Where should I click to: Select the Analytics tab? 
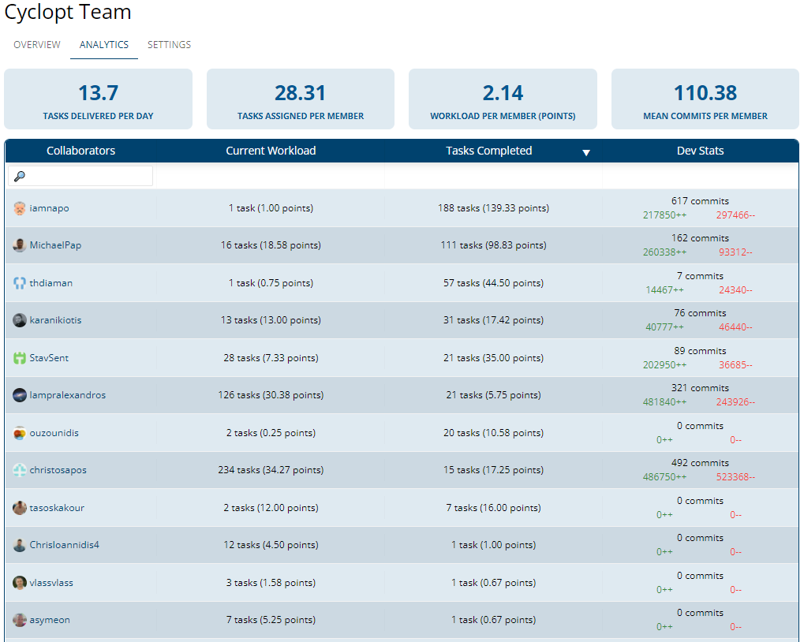pyautogui.click(x=104, y=45)
